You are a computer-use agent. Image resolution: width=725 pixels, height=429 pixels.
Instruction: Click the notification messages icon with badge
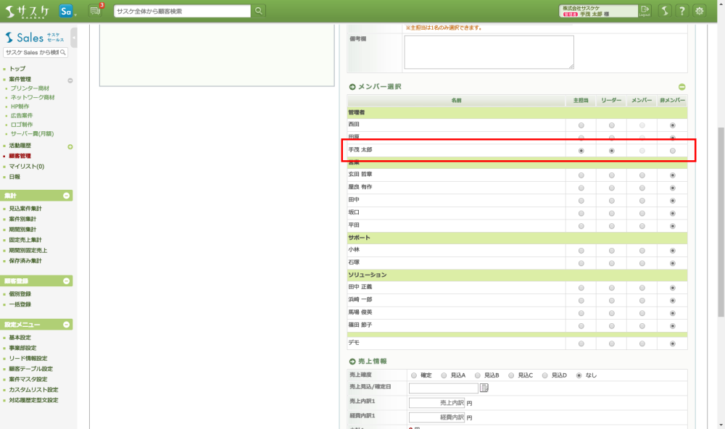[x=95, y=11]
